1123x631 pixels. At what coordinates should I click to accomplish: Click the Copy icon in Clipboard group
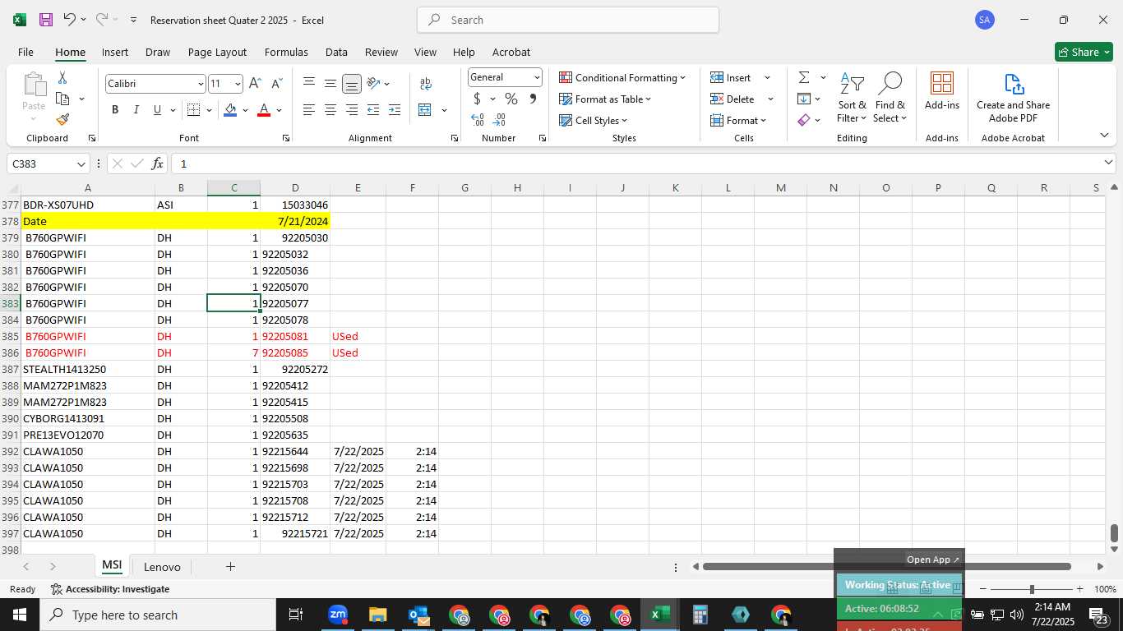point(62,99)
